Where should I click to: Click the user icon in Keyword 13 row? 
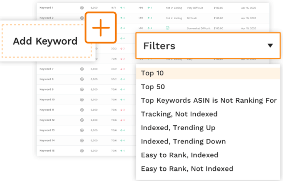(x=82, y=130)
